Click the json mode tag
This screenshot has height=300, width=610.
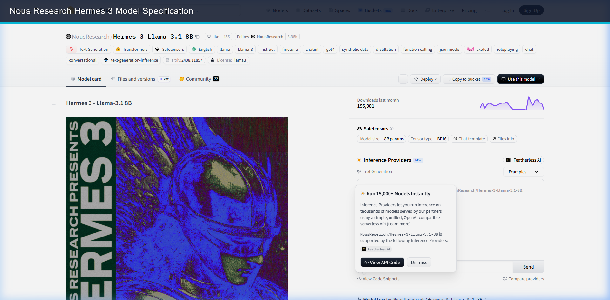(449, 49)
